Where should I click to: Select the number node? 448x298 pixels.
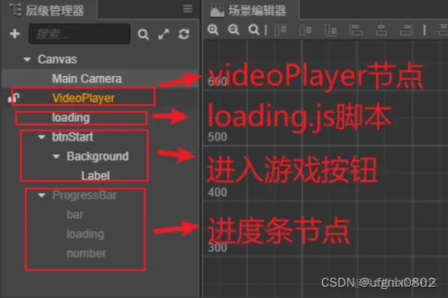coord(86,254)
